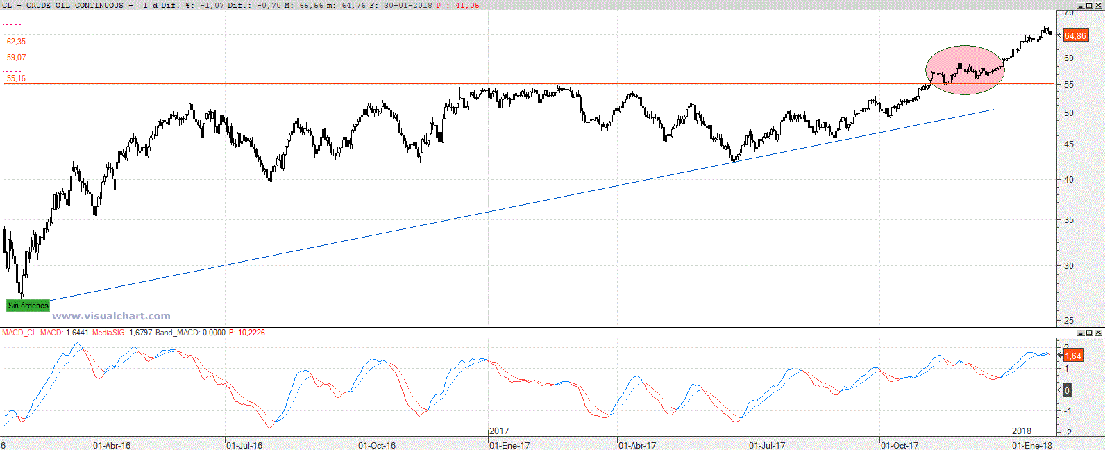Click the 01-Ene-17 date on time axis

coord(510,445)
